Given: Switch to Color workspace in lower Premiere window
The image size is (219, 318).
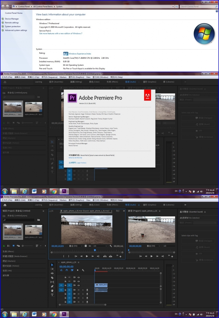Looking at the screenshot, I should [94, 205].
